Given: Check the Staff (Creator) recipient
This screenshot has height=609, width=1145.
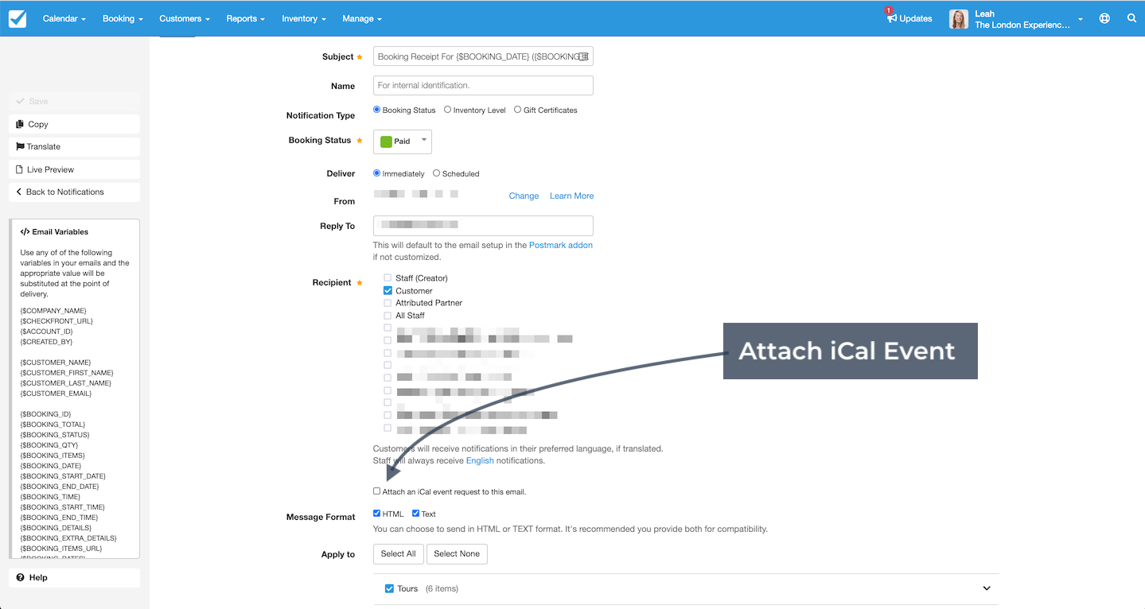Looking at the screenshot, I should click(x=388, y=278).
